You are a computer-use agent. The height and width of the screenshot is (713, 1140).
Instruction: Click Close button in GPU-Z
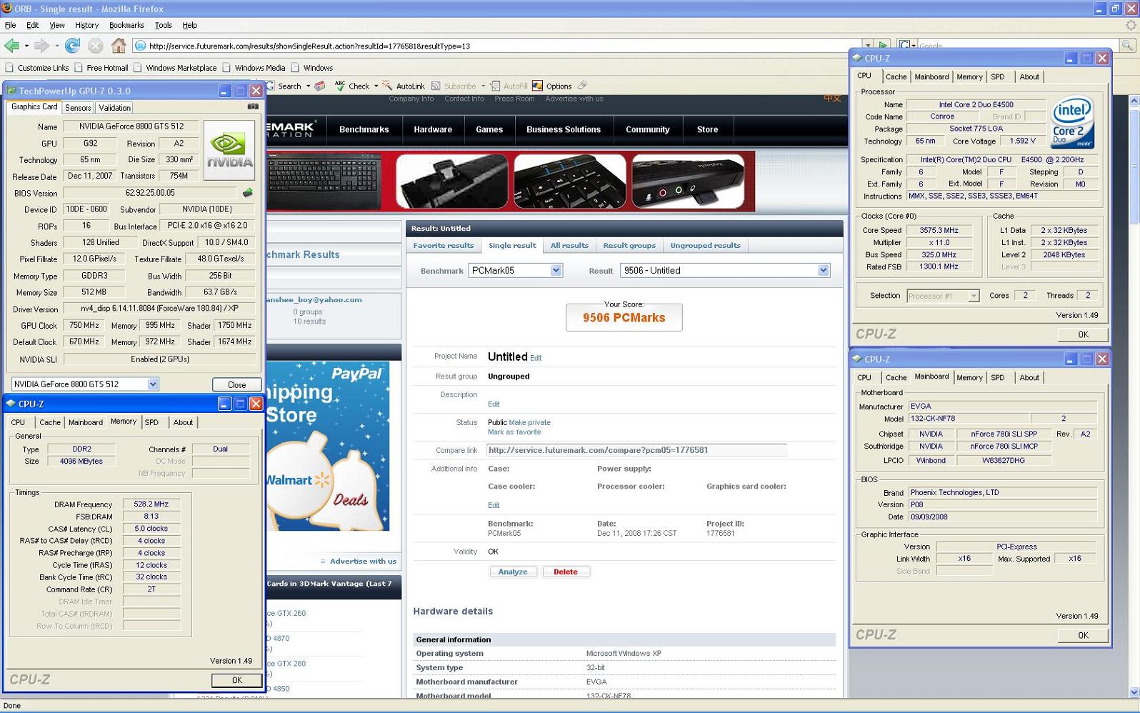236,384
